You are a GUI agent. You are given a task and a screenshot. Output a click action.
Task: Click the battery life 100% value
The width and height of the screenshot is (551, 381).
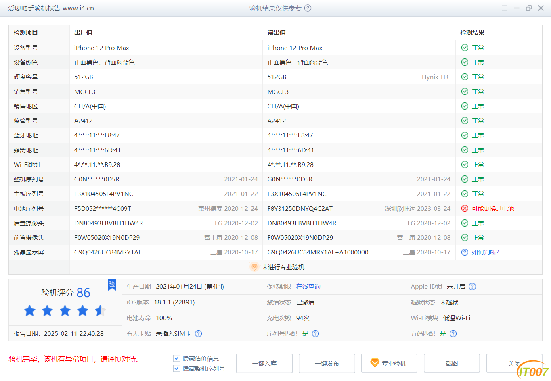coord(164,318)
